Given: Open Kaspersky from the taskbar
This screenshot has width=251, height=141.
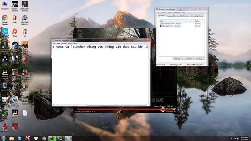Looking at the screenshot, I should [28, 138].
